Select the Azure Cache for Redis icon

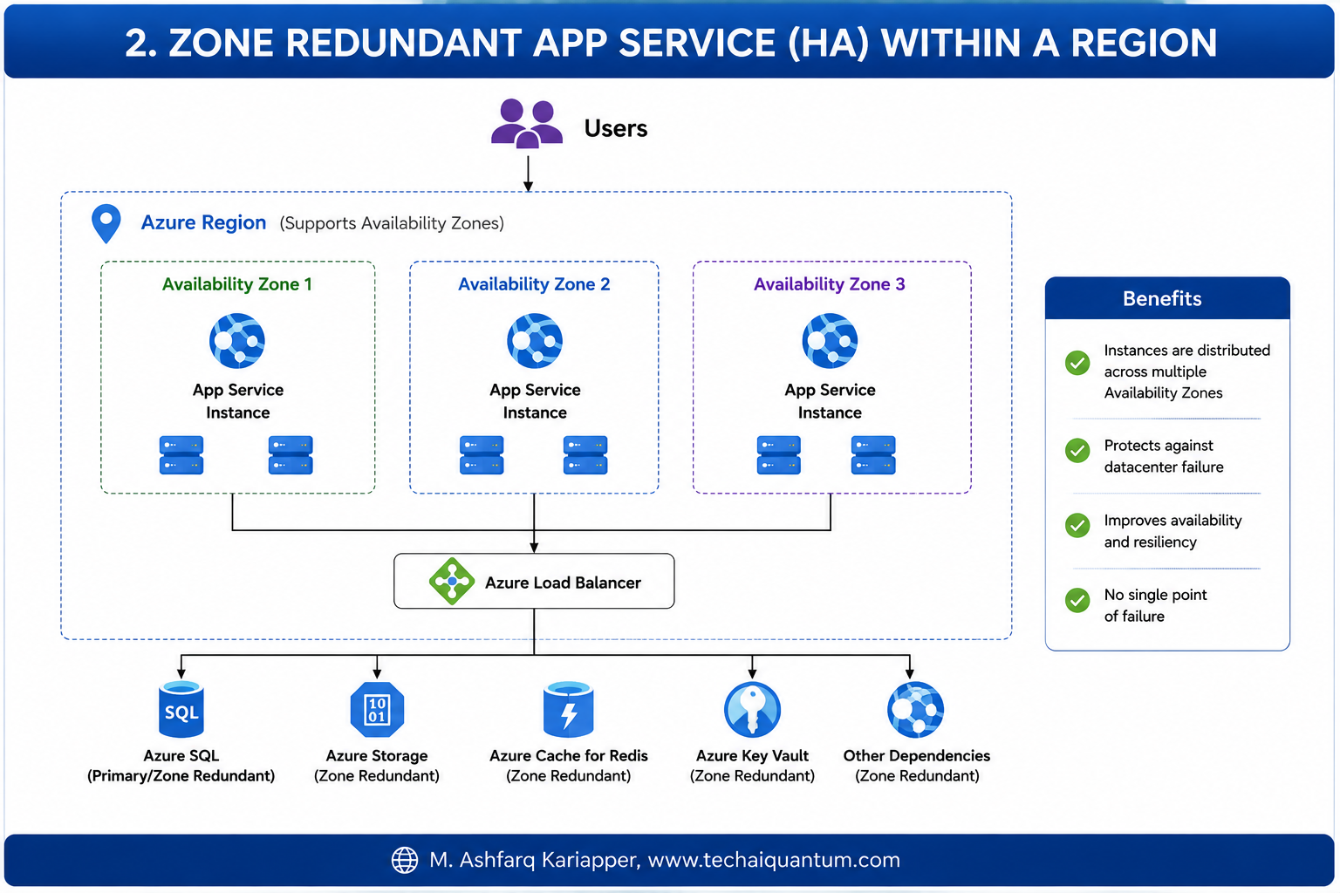pos(569,709)
